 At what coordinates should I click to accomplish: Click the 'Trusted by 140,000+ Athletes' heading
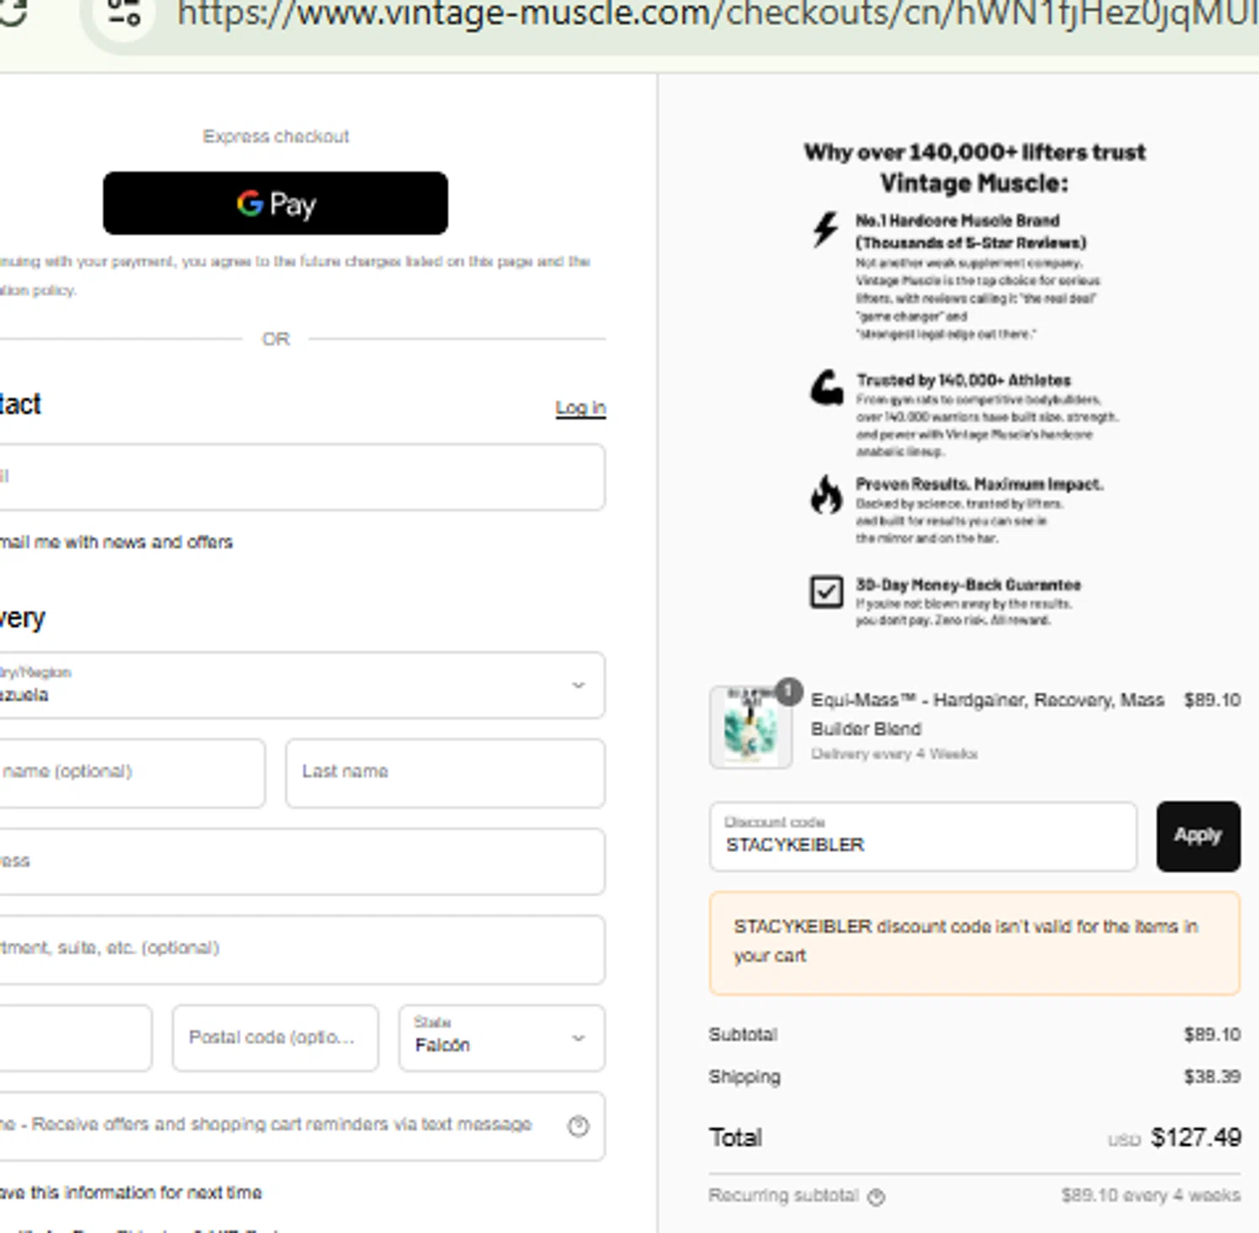964,380
